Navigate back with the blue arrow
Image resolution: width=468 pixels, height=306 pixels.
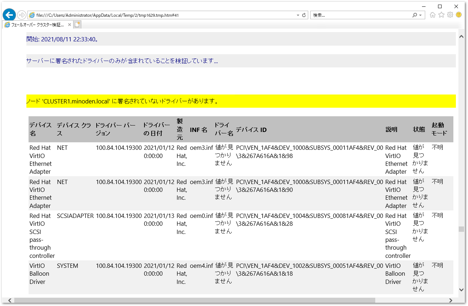pos(9,15)
